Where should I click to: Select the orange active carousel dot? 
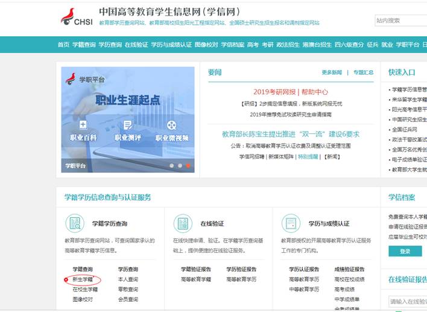point(188,165)
